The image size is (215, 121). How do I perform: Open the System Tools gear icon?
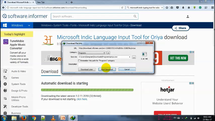5,84
